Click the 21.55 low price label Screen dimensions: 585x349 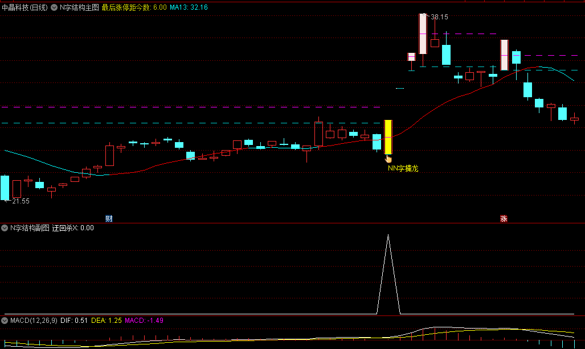tap(21, 201)
